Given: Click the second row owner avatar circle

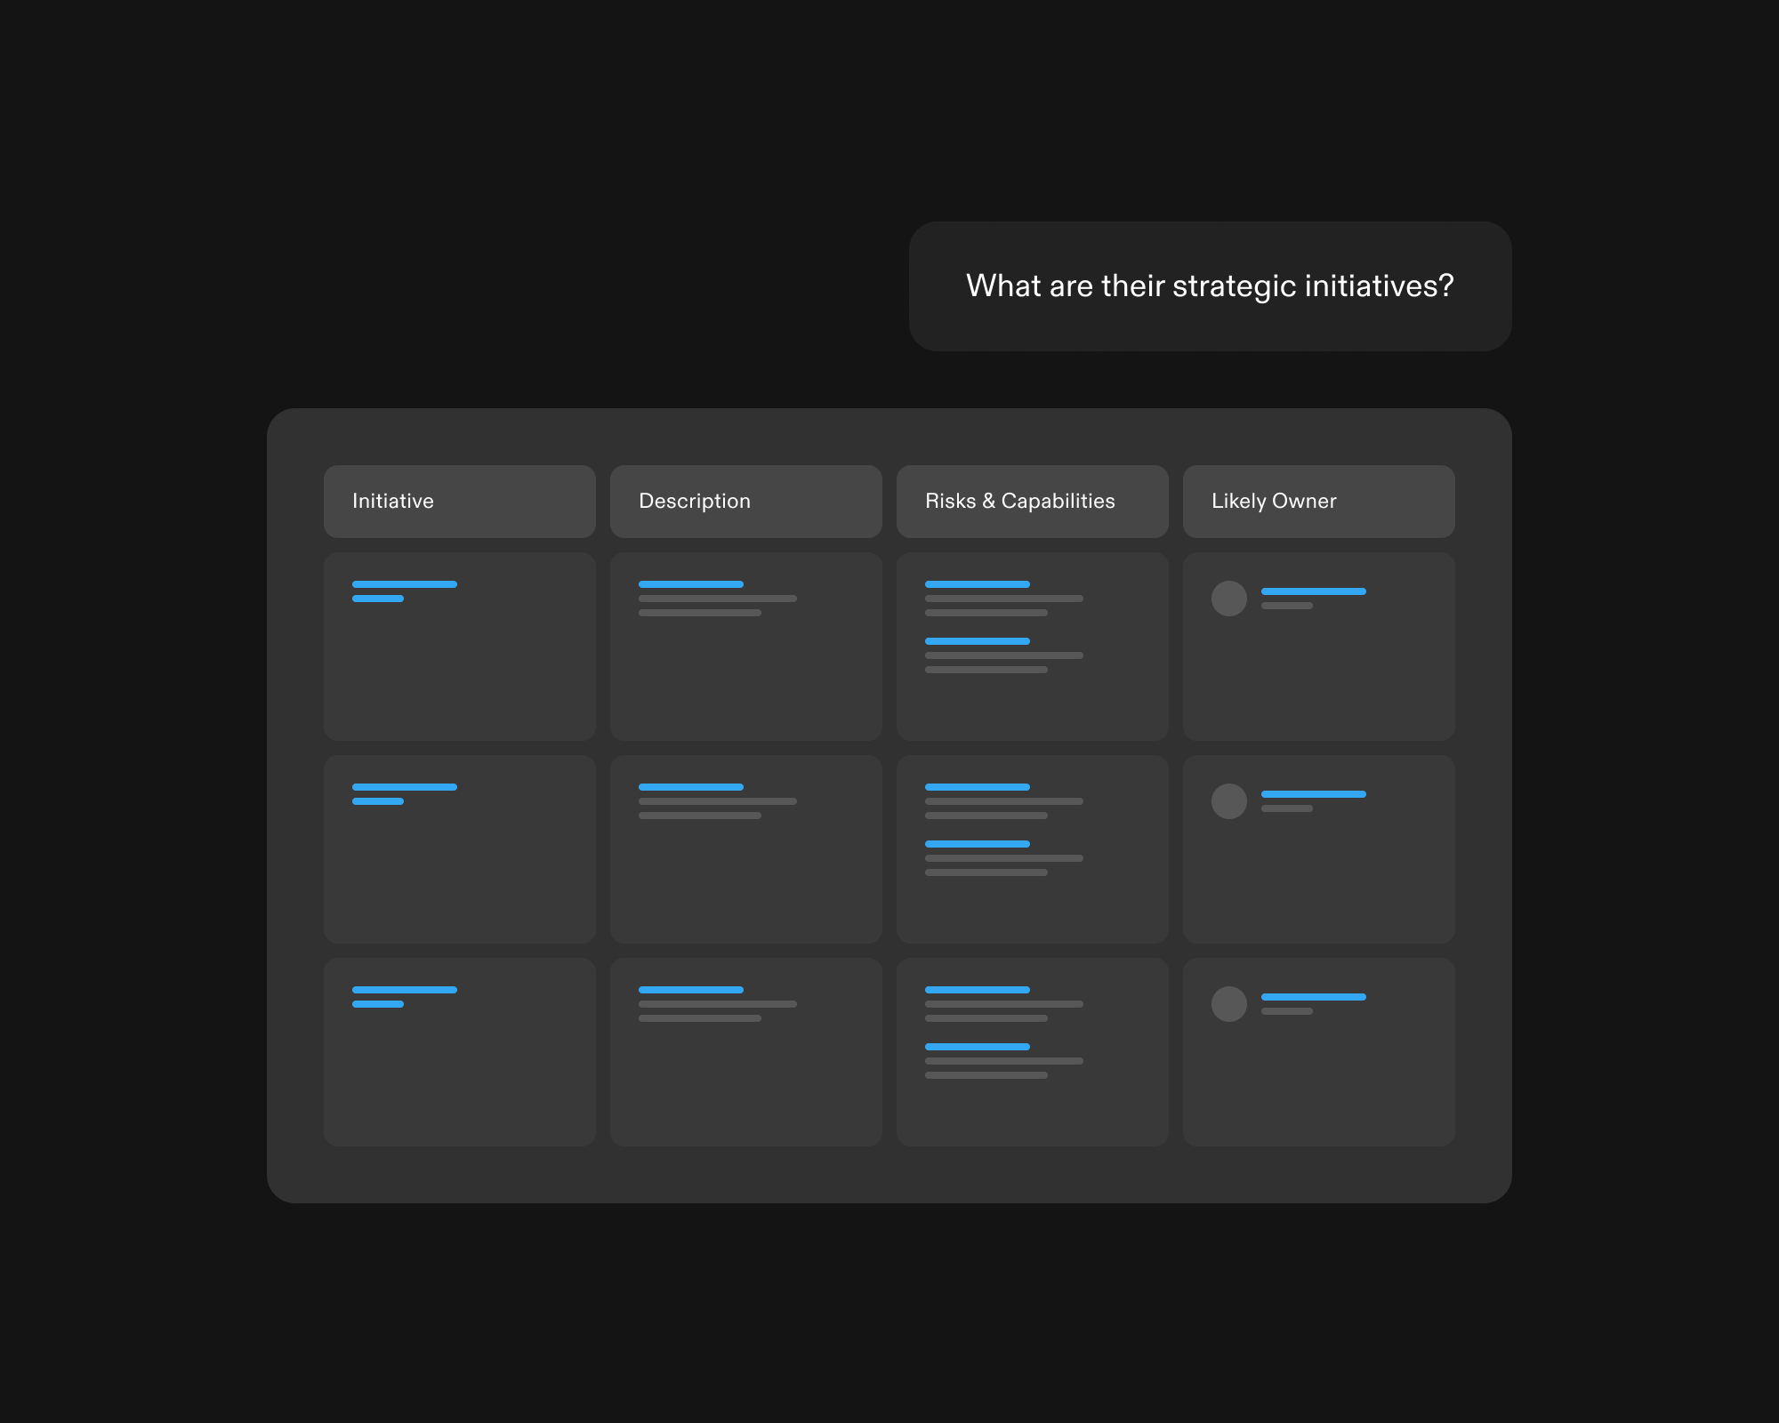Looking at the screenshot, I should click(x=1228, y=801).
